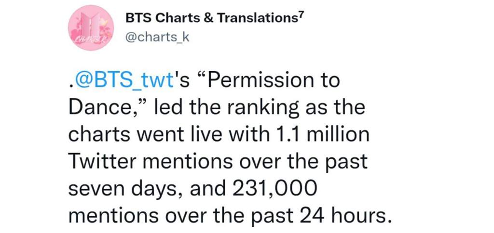Open the @charts_k handle
Screen dimensions: 494x233
tap(157, 37)
